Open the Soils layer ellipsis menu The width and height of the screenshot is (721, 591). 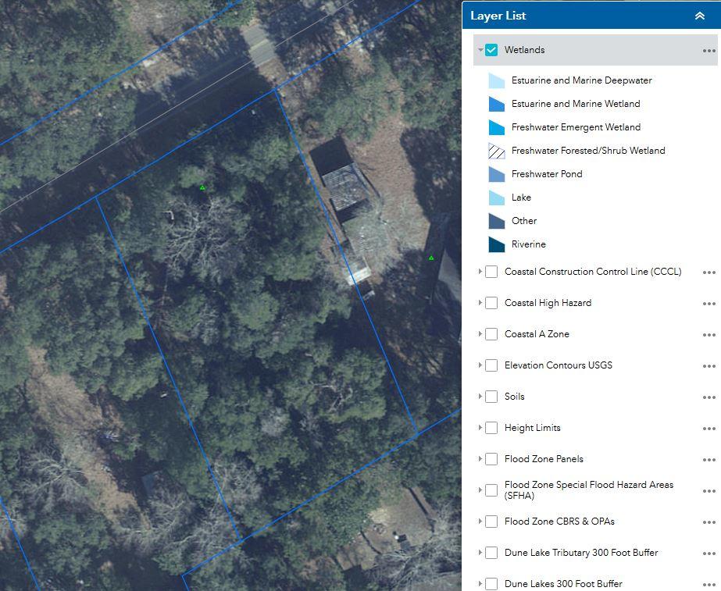(709, 397)
